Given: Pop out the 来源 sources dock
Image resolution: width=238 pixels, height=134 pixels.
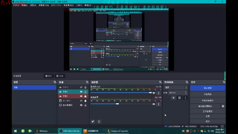Looking at the screenshot, I should pyautogui.click(x=87, y=82).
